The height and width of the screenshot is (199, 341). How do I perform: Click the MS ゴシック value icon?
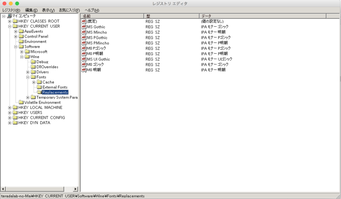point(84,64)
